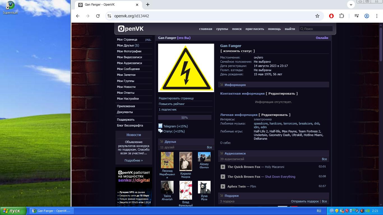Image resolution: width=383 pixels, height=215 pixels.
Task: Open the browser extensions puzzle icon
Action: pos(342,16)
